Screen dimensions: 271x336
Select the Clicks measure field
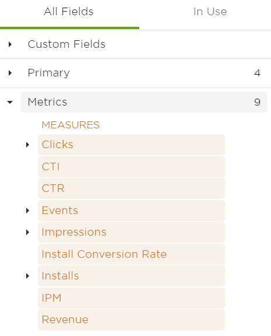click(132, 145)
